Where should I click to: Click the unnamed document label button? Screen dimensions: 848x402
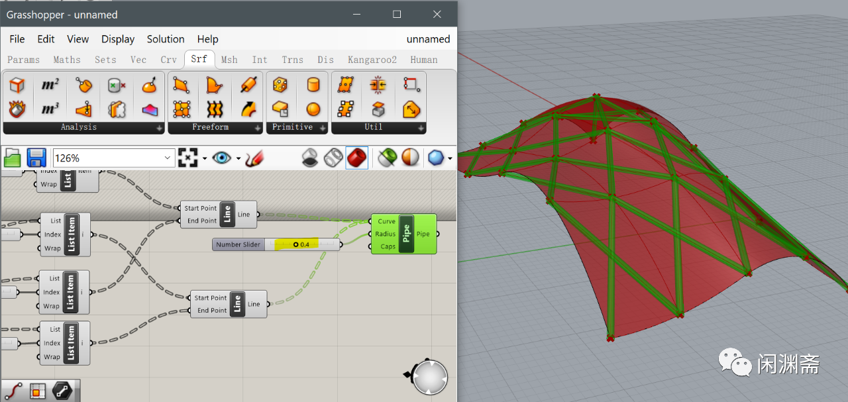point(428,39)
